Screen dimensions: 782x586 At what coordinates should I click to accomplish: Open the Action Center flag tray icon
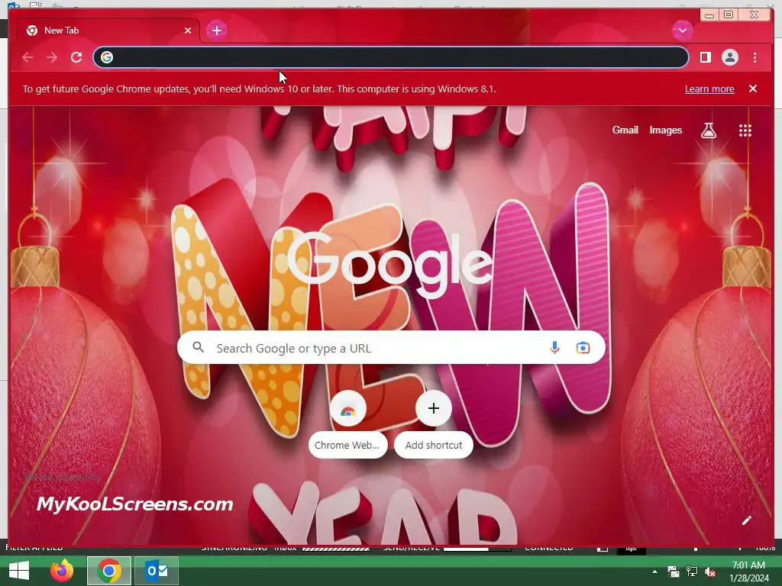674,572
